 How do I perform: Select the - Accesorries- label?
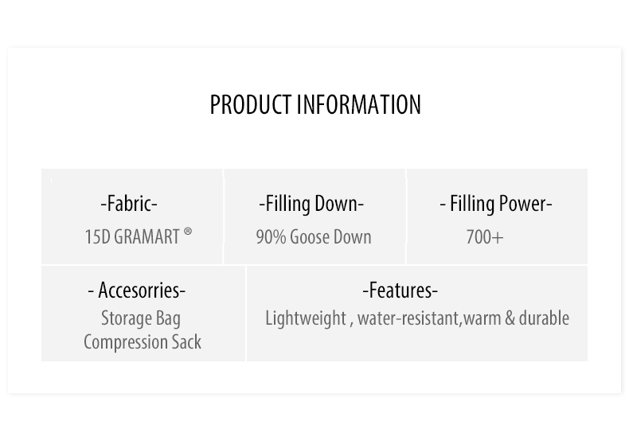pyautogui.click(x=136, y=290)
